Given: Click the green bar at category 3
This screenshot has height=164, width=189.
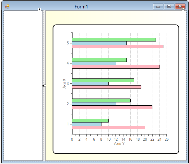Looking at the screenshot, I should point(103,80).
